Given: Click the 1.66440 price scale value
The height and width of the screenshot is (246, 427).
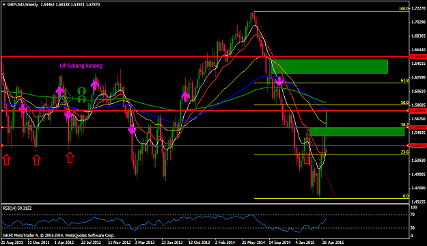Looking at the screenshot, I should click(x=419, y=50).
